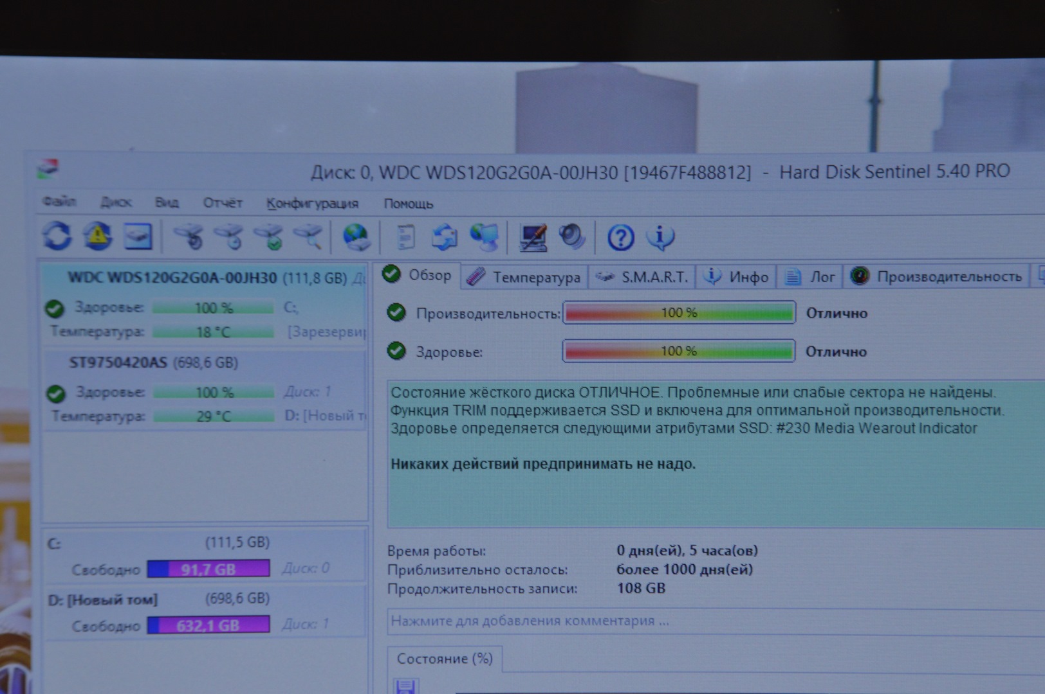Viewport: 1045px width, 694px height.
Task: Click the speaker sound icon
Action: pos(571,237)
